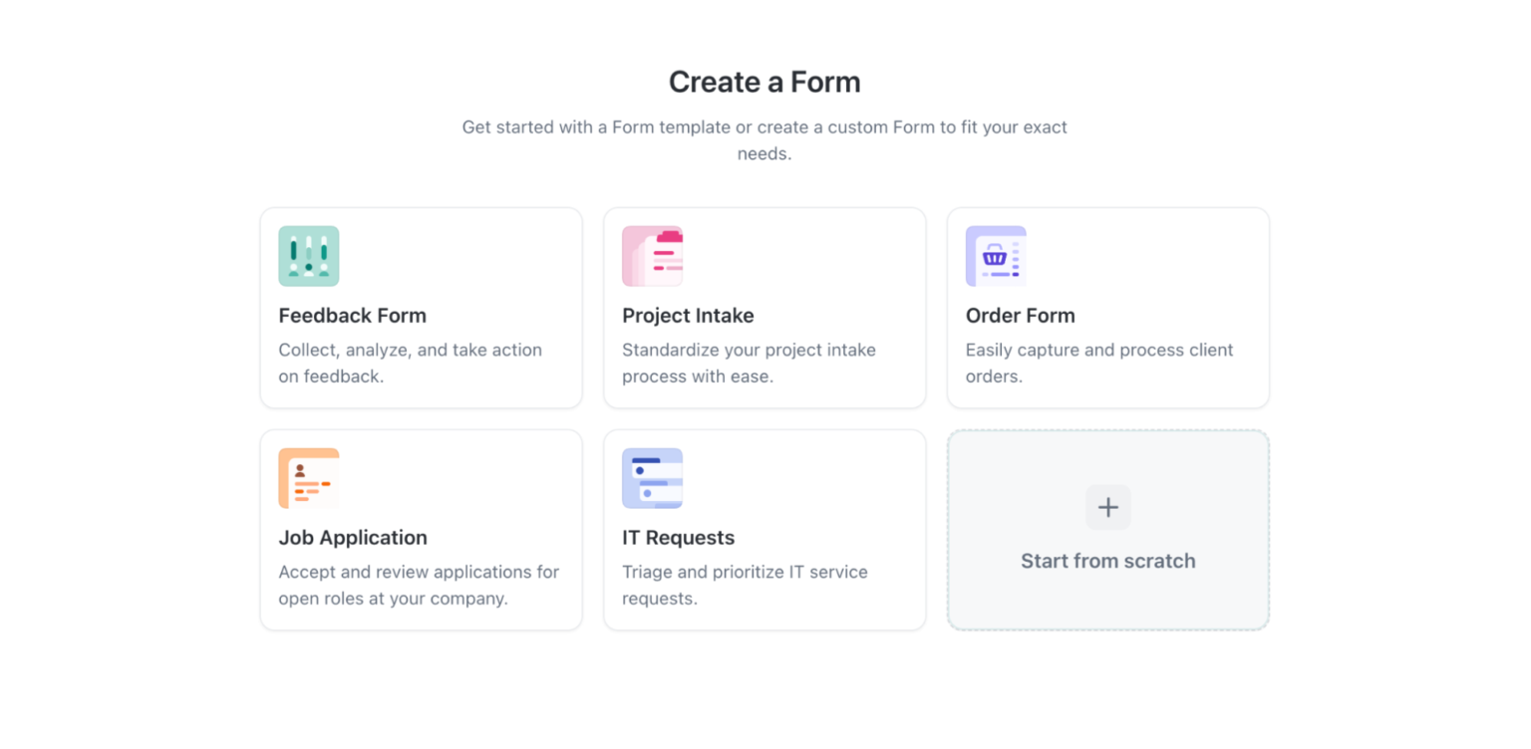
Task: Click the Create a Form heading
Action: tap(765, 81)
